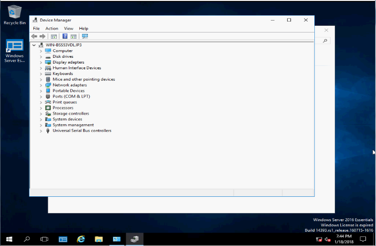376x246 pixels.
Task: Click the Action pane toolbar icon
Action: click(x=74, y=36)
